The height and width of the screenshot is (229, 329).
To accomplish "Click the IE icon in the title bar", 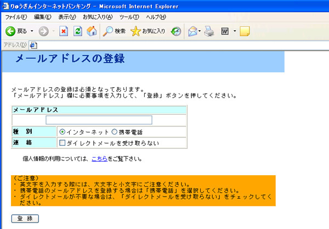I will click(x=5, y=6).
